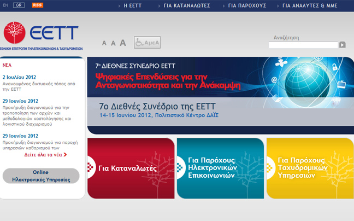Image resolution: width=354 pixels, height=221 pixels.
Task: Click the expander arrow before Η ΕΕΤΤ
Action: [x=120, y=6]
